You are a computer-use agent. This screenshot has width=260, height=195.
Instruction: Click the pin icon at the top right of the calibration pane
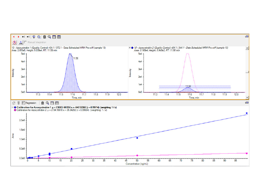pos(247,102)
